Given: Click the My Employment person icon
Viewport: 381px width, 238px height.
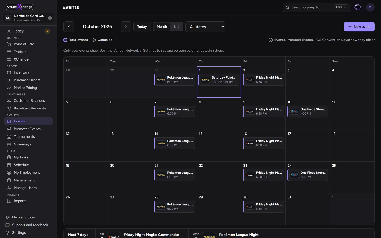Looking at the screenshot, I should click(x=9, y=172).
